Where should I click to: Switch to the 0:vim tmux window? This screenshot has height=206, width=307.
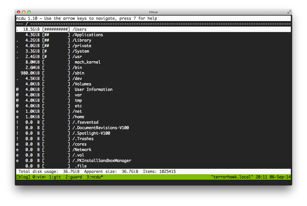pos(40,177)
